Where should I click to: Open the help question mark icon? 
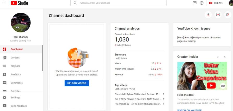click(x=202, y=3)
